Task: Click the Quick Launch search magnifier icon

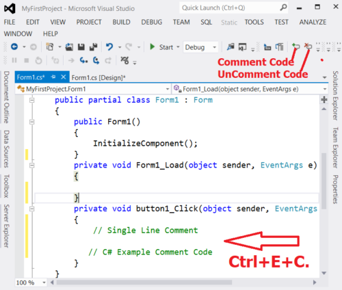Action: coord(283,8)
